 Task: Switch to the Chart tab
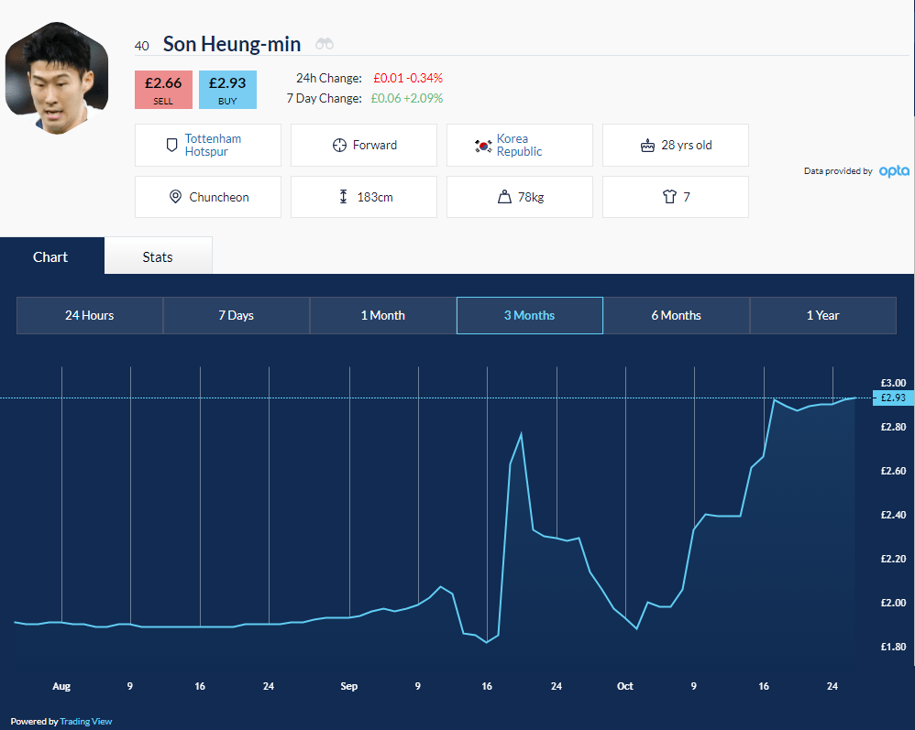point(50,256)
